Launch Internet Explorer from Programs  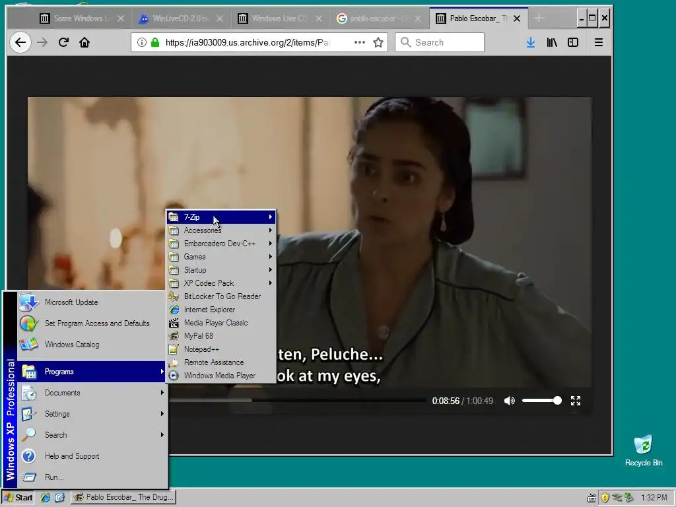pyautogui.click(x=221, y=310)
